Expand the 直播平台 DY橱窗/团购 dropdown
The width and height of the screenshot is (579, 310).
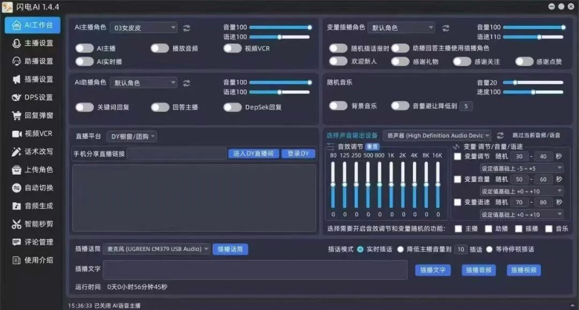(x=131, y=137)
